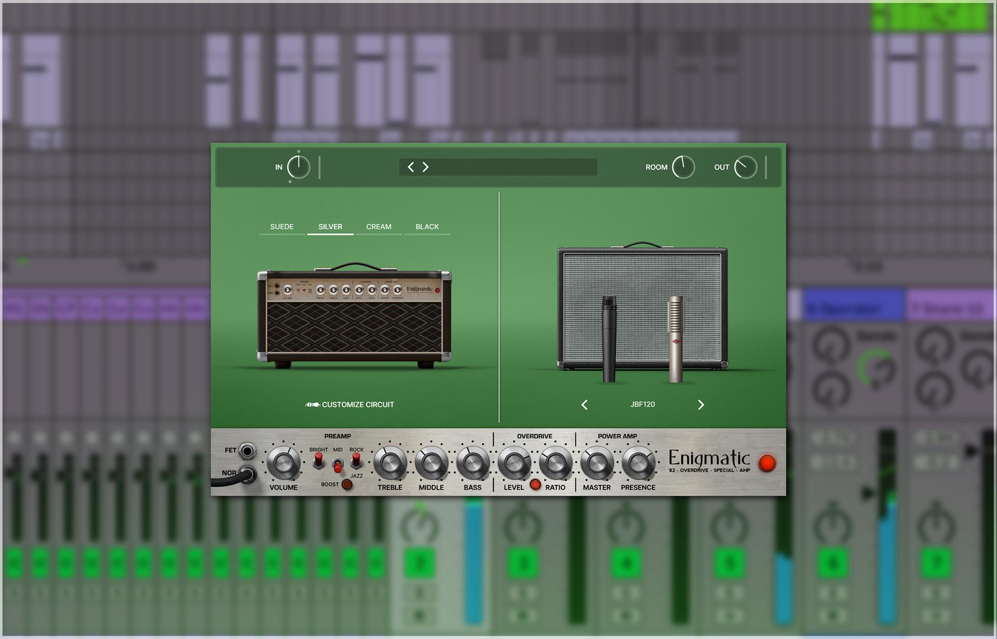Click the TREBLE knob
997x639 pixels.
point(390,463)
